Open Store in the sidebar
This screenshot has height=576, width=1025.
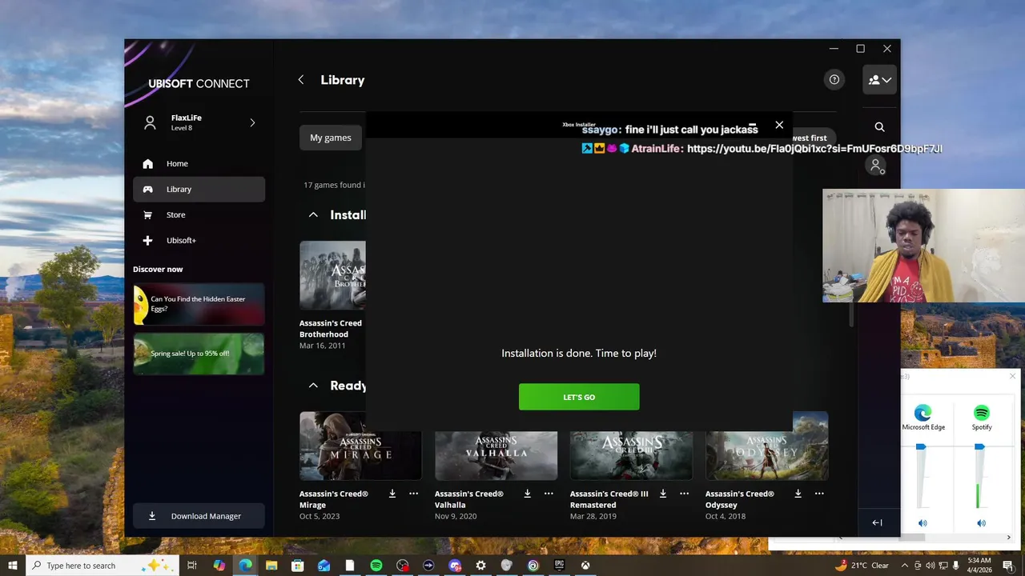[x=199, y=215]
